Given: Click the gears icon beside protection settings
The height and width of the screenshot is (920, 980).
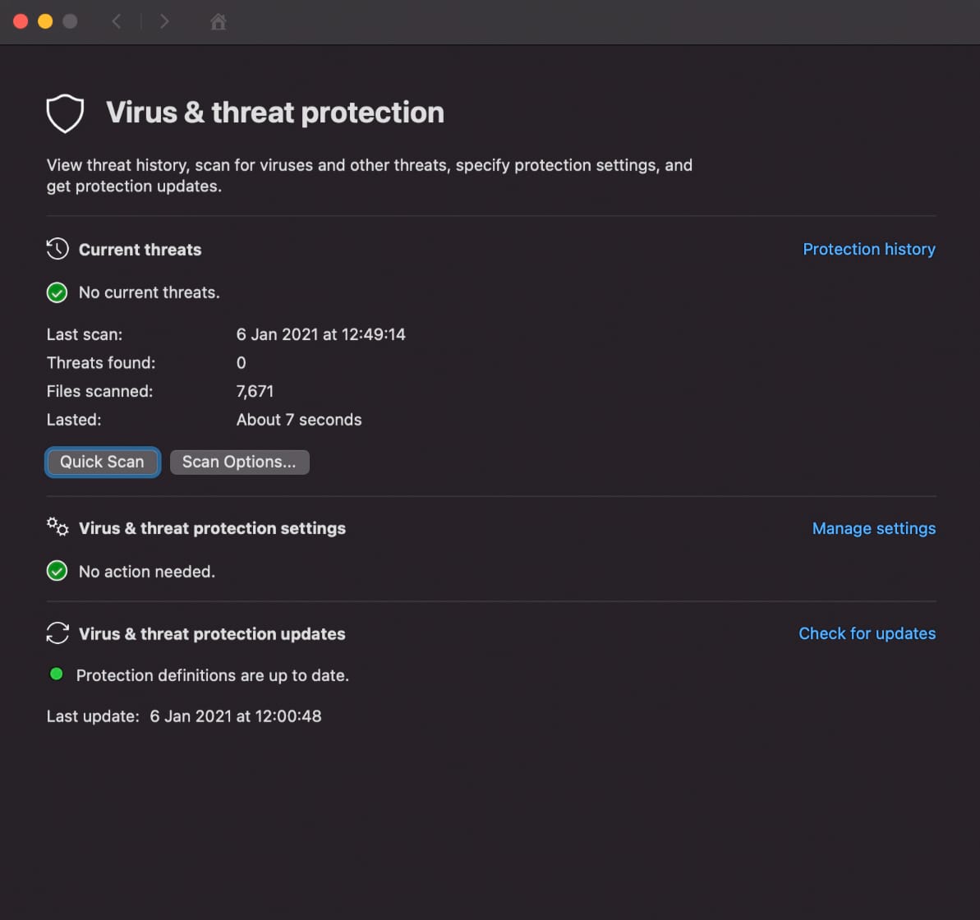Looking at the screenshot, I should 58,527.
